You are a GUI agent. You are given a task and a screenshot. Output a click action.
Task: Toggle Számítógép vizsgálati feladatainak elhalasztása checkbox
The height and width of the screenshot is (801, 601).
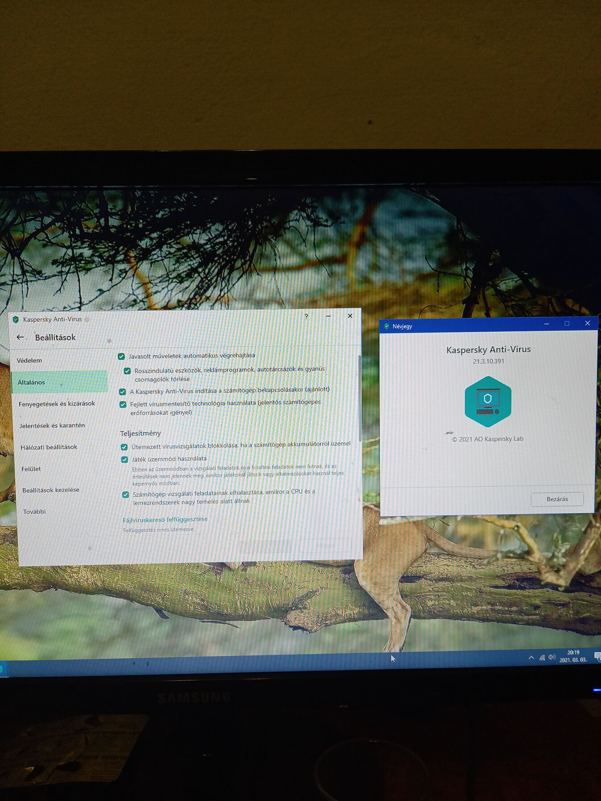click(x=126, y=495)
